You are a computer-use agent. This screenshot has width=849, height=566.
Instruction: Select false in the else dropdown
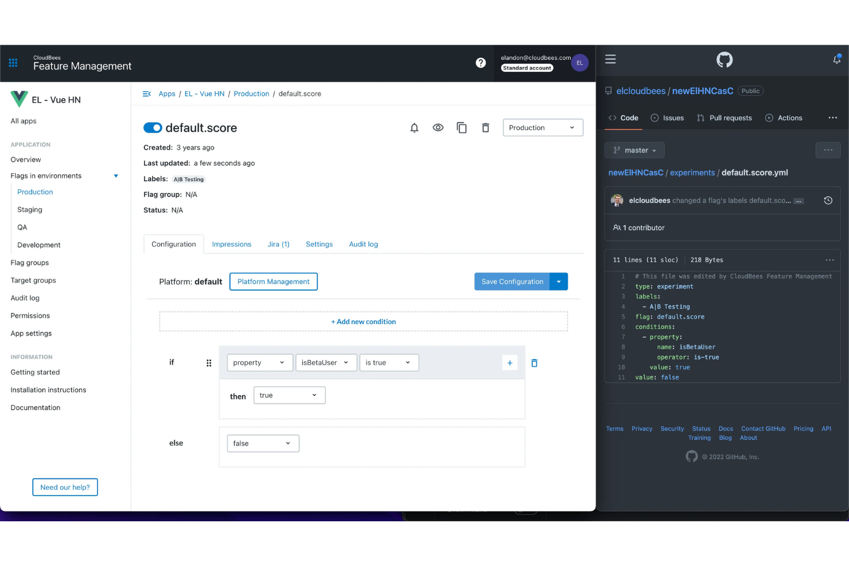tap(263, 443)
